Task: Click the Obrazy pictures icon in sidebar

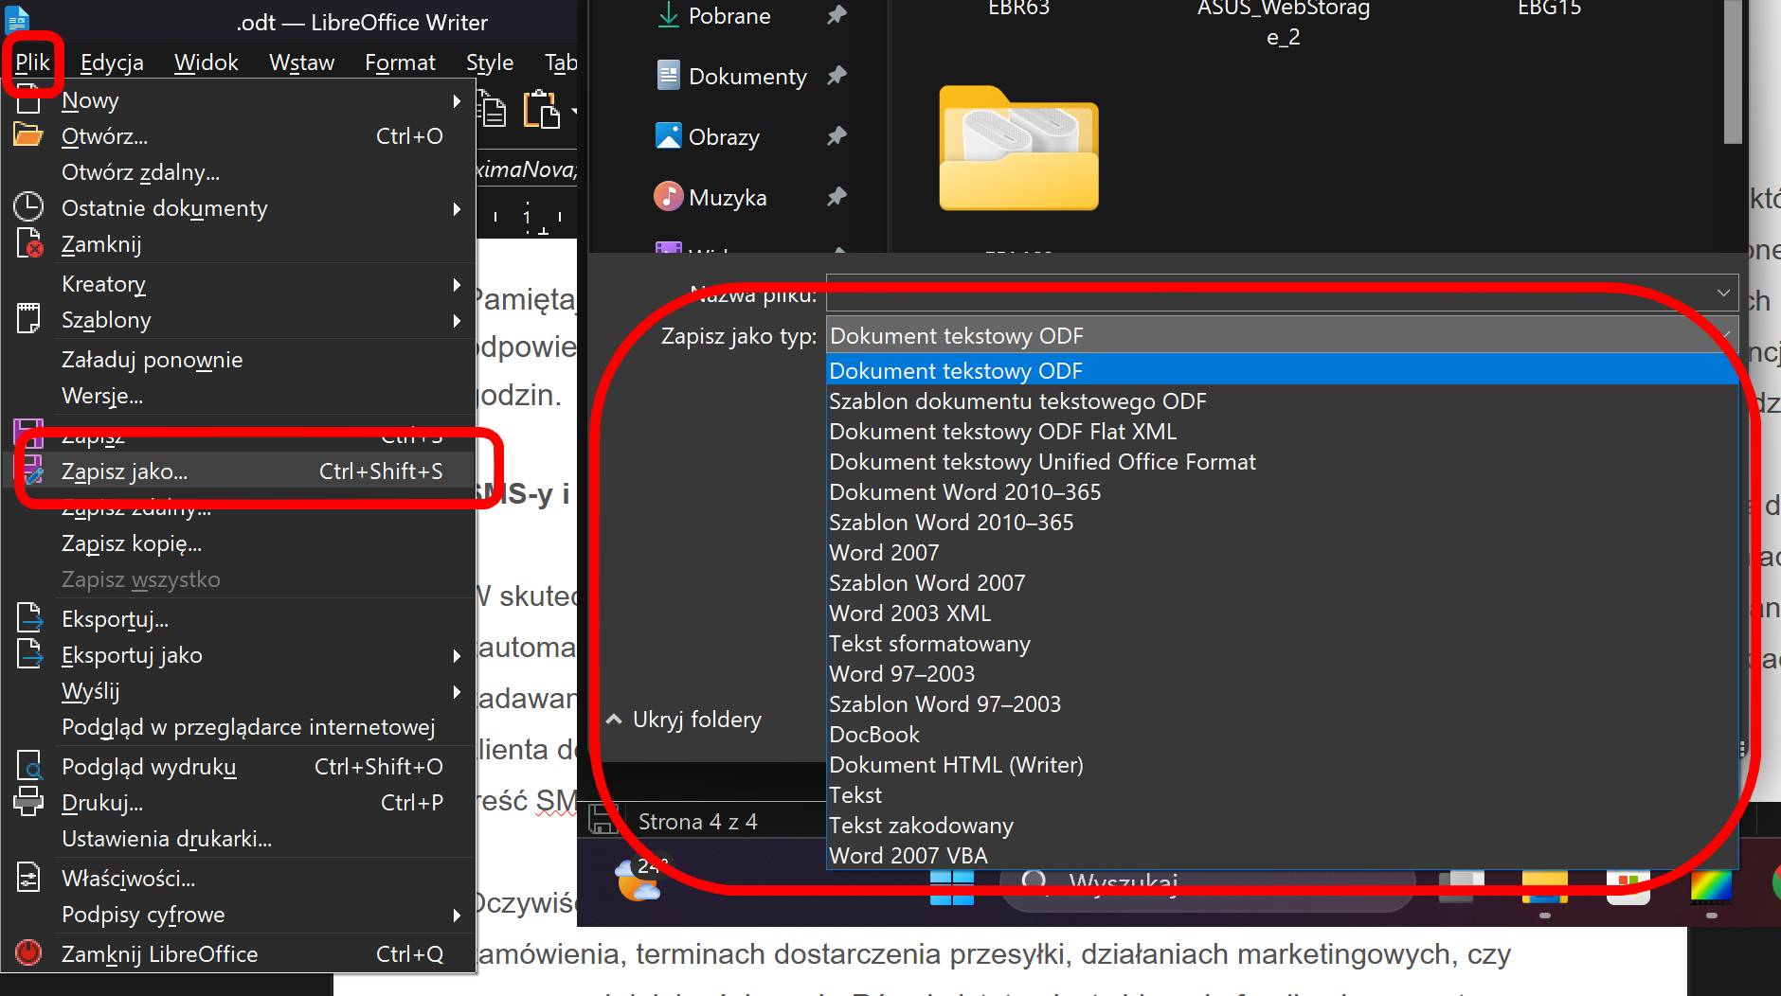Action: (668, 136)
